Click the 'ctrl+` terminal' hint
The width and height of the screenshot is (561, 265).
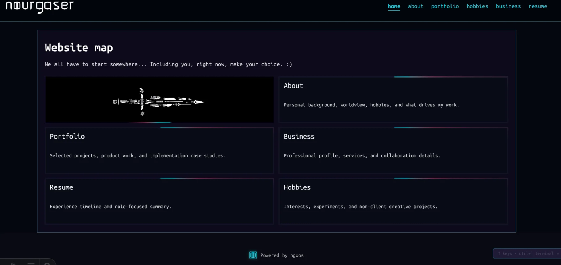click(x=536, y=253)
